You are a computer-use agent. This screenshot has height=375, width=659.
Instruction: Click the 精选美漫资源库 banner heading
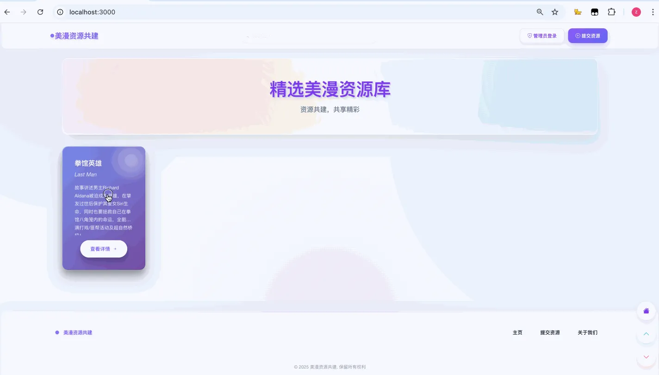330,89
